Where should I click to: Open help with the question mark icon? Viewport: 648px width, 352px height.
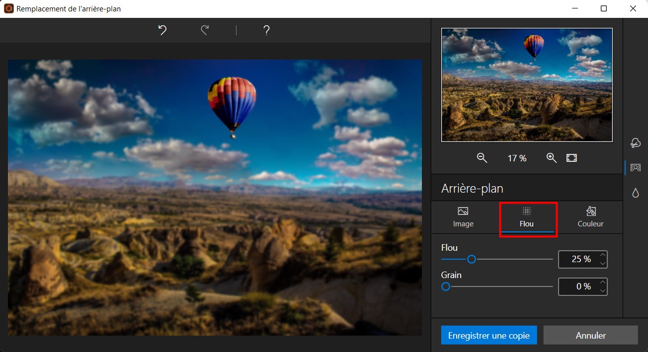tap(266, 30)
